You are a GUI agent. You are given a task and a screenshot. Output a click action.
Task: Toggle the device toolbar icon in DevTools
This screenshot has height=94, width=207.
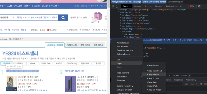click(117, 6)
